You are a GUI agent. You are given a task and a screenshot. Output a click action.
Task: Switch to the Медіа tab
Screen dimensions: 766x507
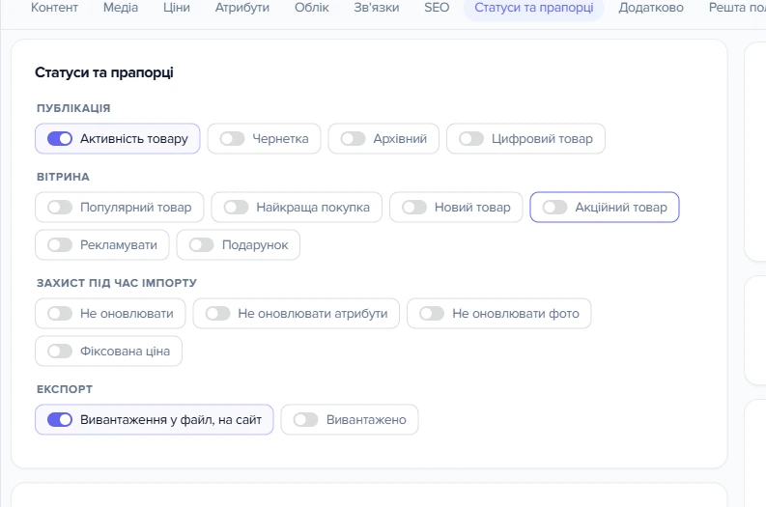(121, 8)
